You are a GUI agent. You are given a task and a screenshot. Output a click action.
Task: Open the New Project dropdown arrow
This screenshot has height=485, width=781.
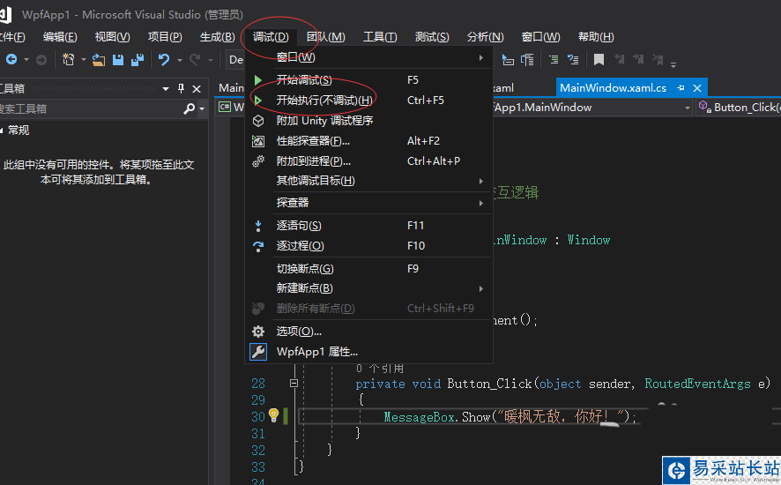pyautogui.click(x=83, y=60)
